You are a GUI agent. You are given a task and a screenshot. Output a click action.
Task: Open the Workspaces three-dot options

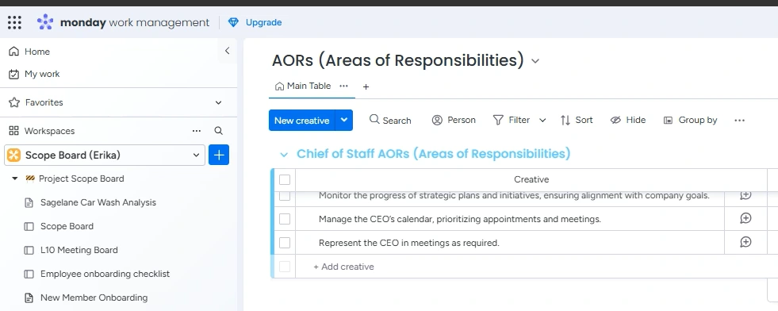click(x=197, y=131)
